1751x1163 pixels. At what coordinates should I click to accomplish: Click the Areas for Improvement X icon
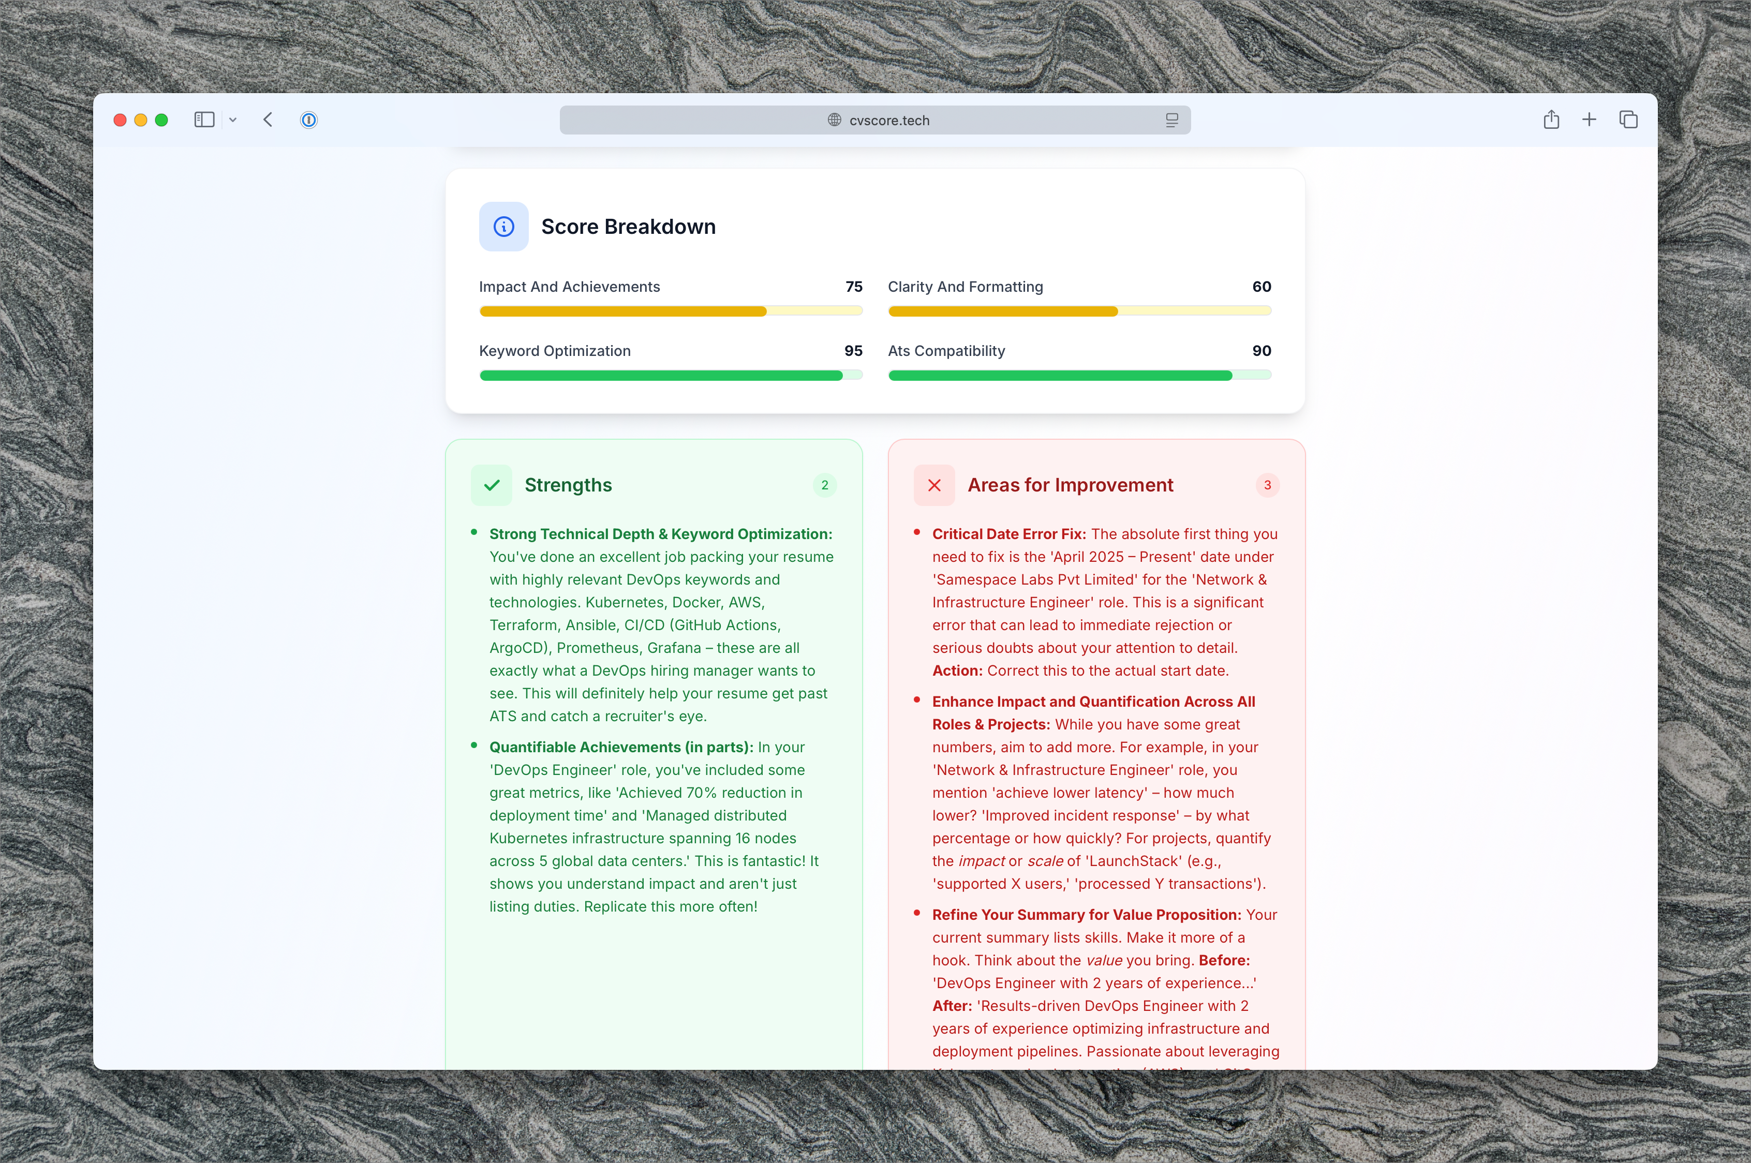[934, 485]
